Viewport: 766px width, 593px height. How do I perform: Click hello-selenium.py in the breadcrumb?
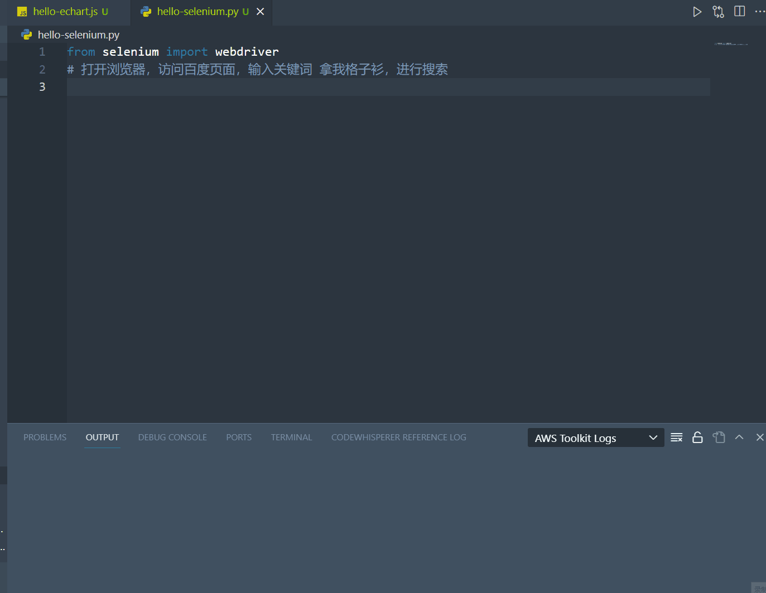coord(78,35)
